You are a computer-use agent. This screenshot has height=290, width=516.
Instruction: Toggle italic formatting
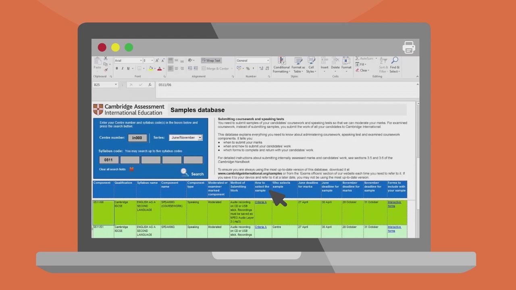click(123, 68)
